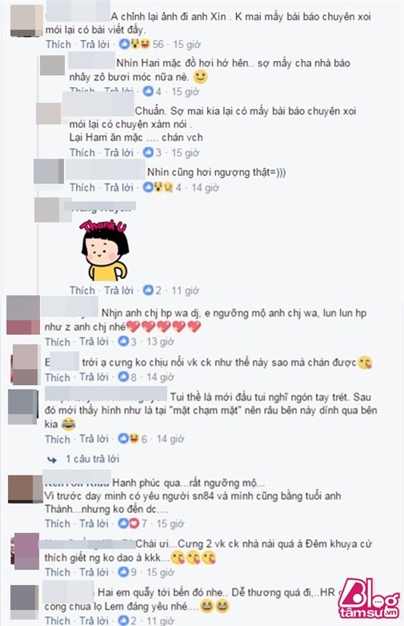Click "15 giờ" timestamp on first comment
The width and height of the screenshot is (404, 626).
tap(186, 44)
